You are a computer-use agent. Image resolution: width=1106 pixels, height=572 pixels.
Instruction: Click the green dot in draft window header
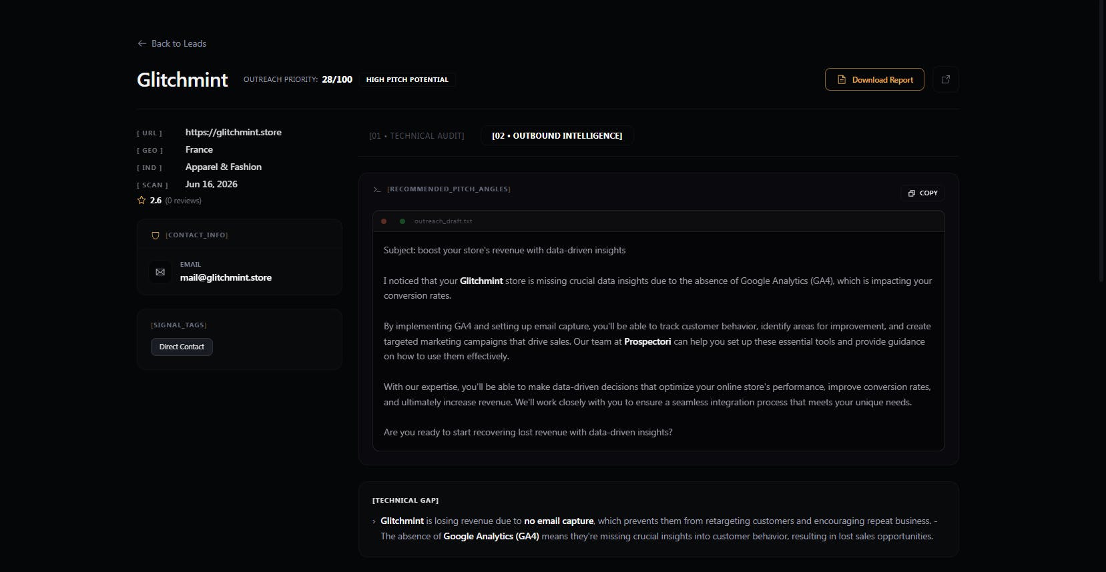coord(402,221)
